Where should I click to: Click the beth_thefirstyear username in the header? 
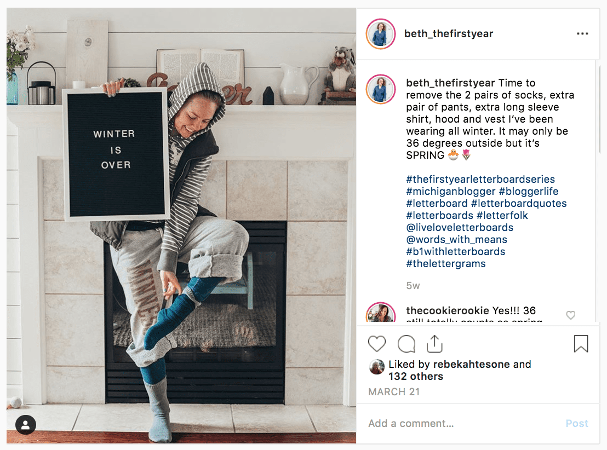pyautogui.click(x=448, y=33)
